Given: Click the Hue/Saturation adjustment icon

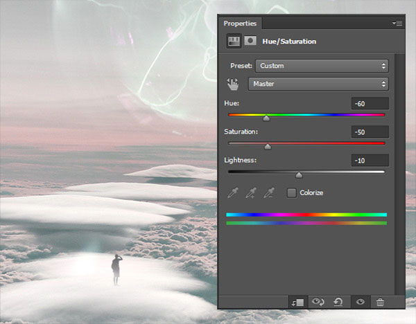Looking at the screenshot, I should pyautogui.click(x=234, y=42).
